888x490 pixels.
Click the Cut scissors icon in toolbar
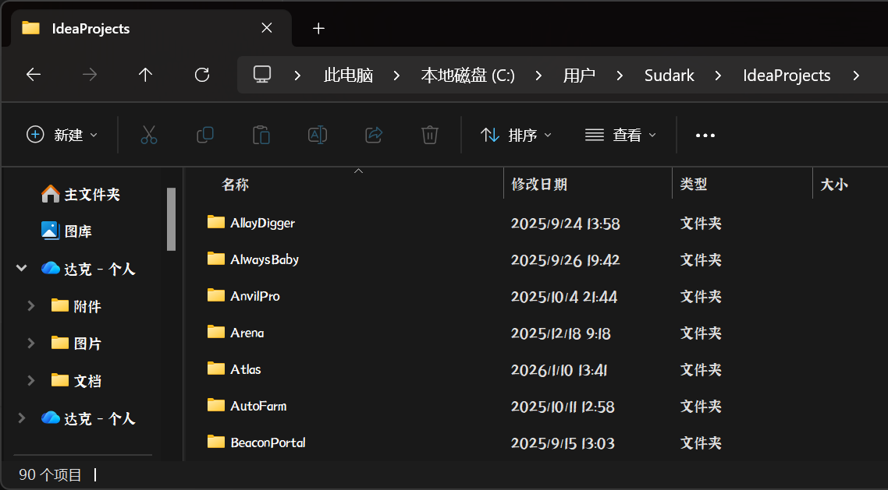point(149,135)
